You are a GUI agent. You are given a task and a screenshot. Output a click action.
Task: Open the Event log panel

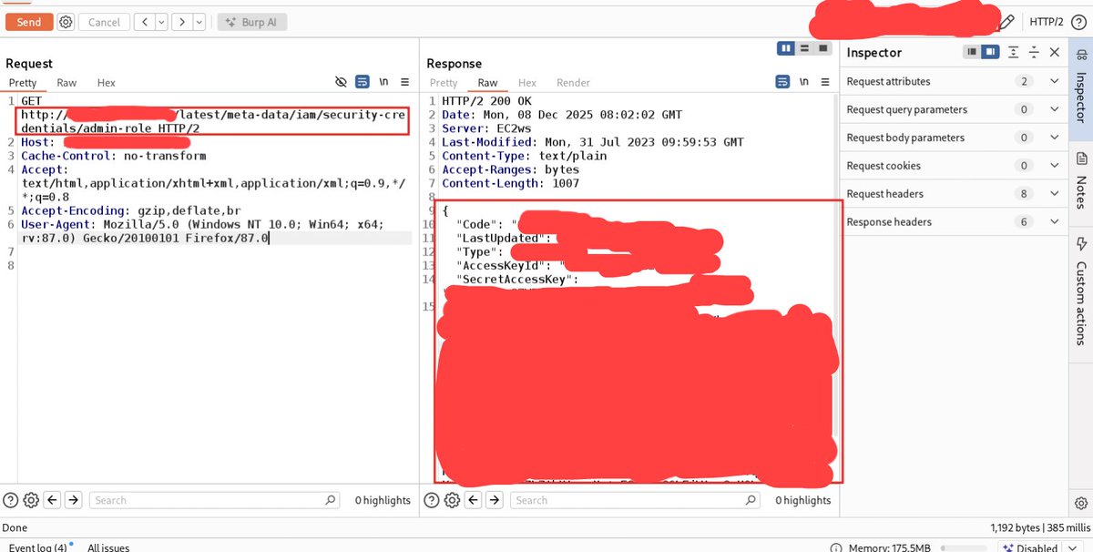tap(38, 547)
